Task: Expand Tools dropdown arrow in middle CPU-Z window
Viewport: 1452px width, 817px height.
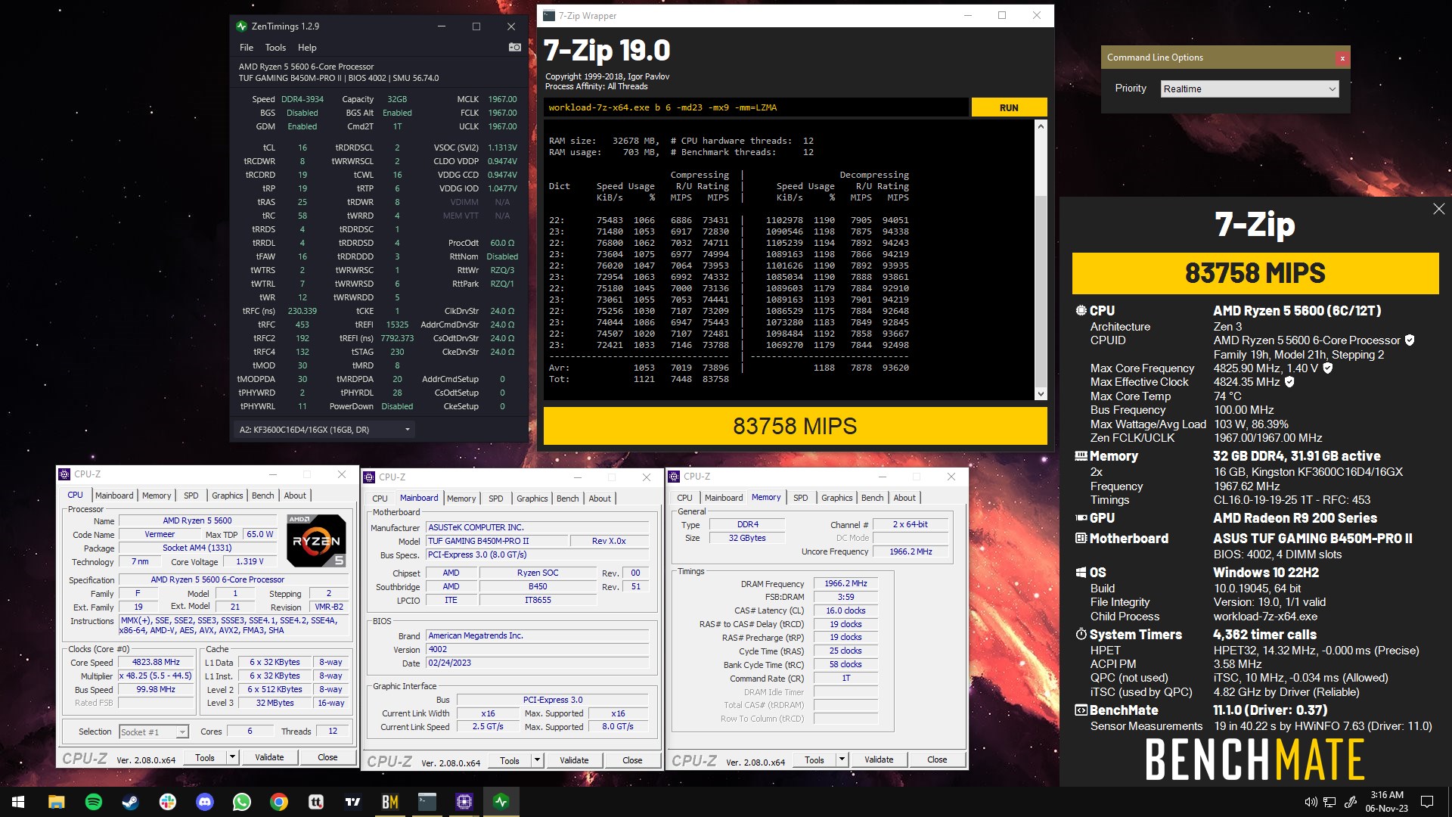Action: [x=537, y=760]
